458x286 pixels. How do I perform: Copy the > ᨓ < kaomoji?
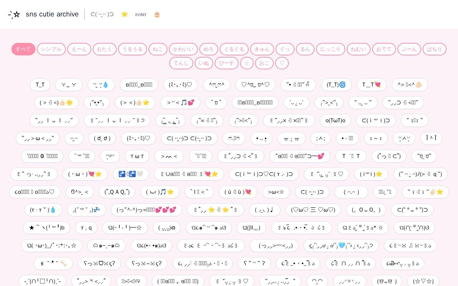pyautogui.click(x=169, y=156)
